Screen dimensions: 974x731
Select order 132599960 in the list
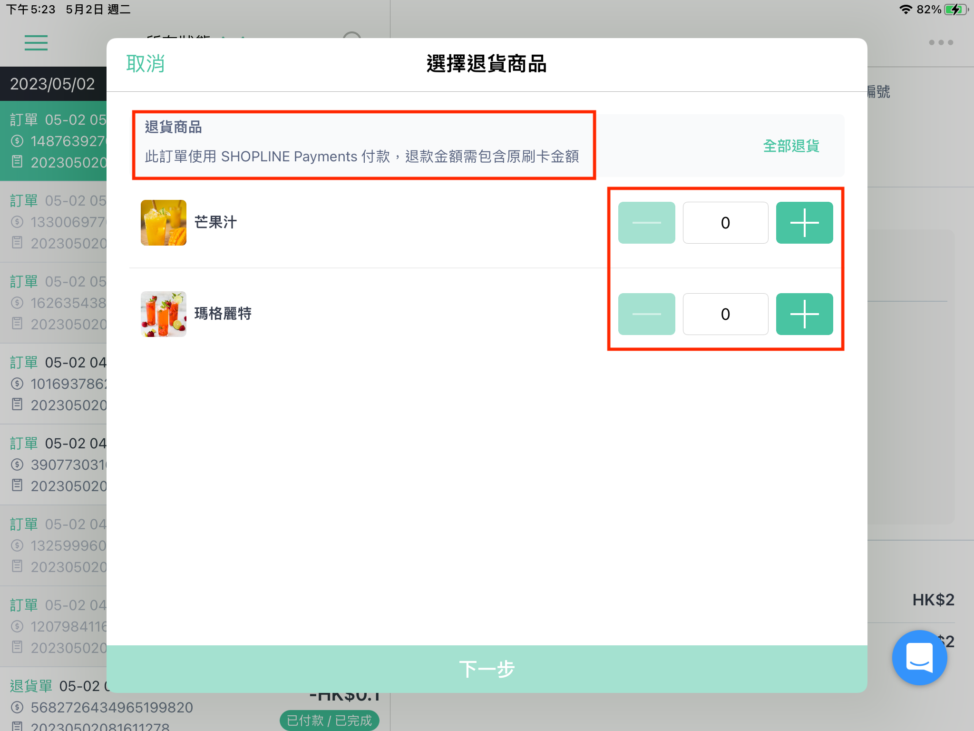click(x=53, y=545)
